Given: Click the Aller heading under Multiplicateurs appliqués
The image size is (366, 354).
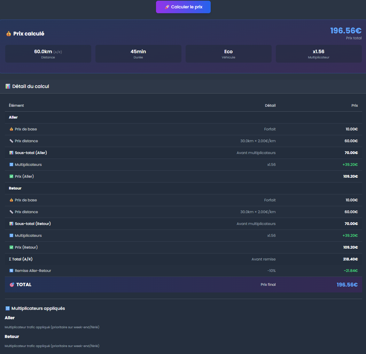Looking at the screenshot, I should (9, 318).
